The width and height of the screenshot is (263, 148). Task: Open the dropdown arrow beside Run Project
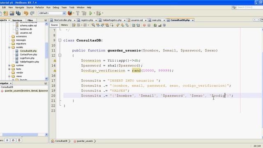(94, 13)
